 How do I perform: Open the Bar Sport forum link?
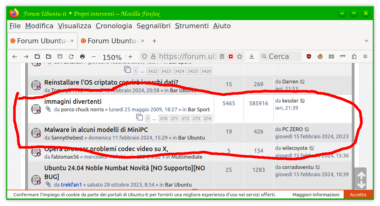[x=199, y=109]
